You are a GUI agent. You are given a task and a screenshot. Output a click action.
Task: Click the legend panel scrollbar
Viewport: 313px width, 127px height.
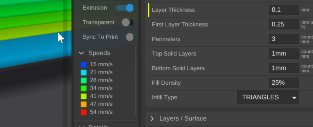point(136,80)
